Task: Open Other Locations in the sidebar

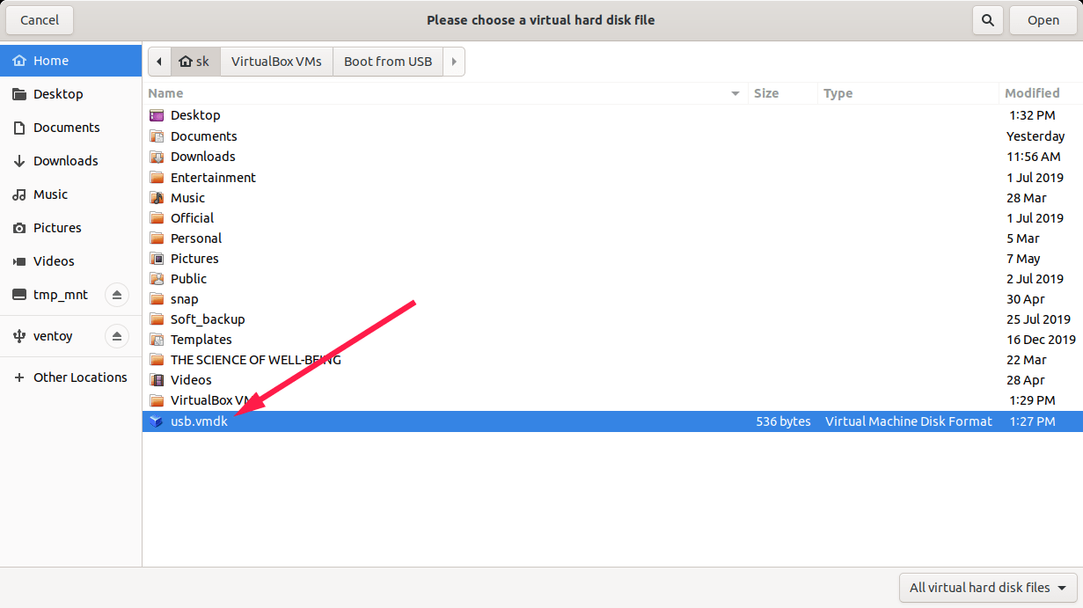Action: coord(80,377)
